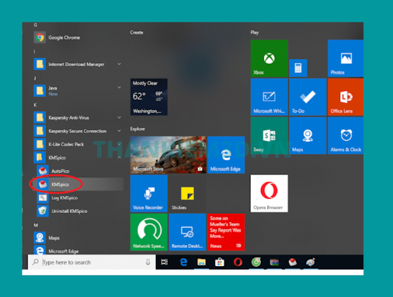
Task: Open the Microsoft Edge tile
Action: pos(226,155)
